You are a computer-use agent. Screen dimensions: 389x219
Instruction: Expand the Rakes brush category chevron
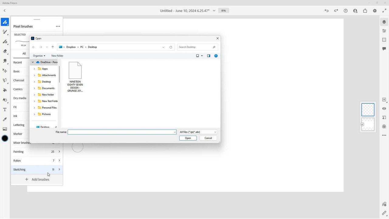click(59, 160)
